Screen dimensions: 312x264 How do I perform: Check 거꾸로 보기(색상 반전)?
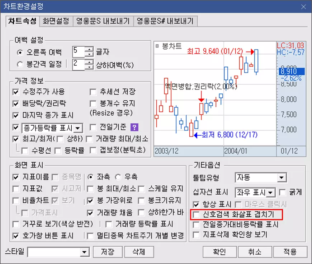[x=16, y=224]
